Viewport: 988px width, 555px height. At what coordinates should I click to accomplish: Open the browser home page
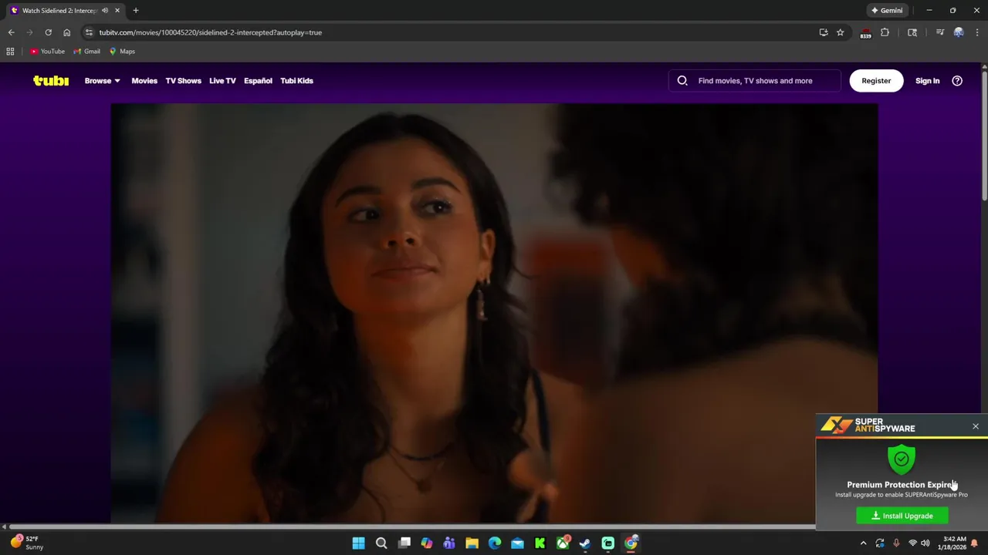pyautogui.click(x=66, y=32)
